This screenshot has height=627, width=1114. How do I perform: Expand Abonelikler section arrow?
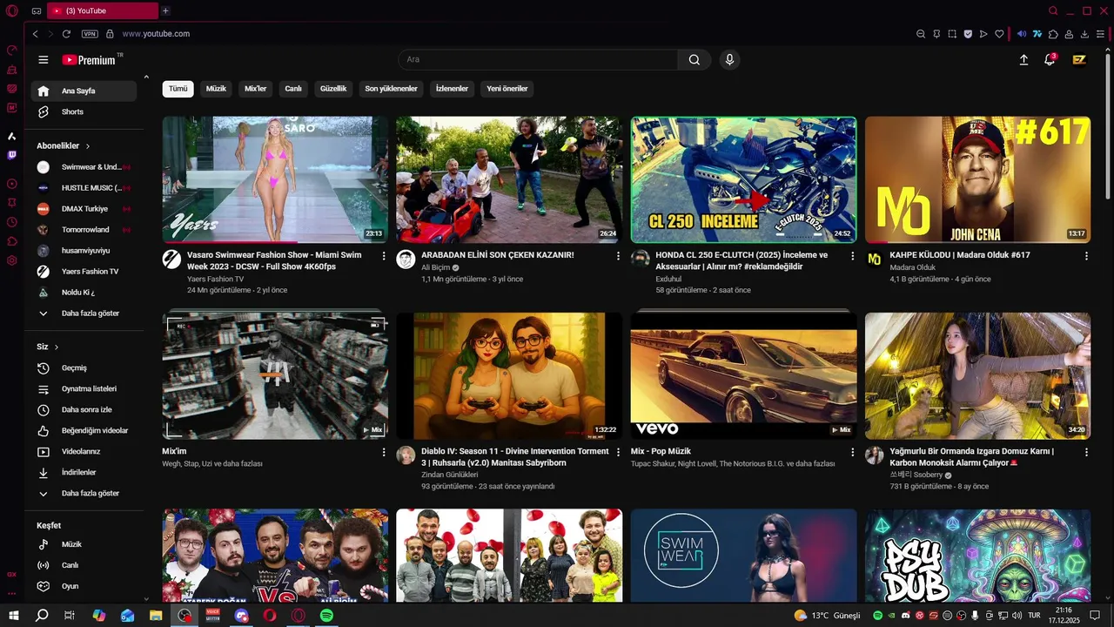(88, 146)
